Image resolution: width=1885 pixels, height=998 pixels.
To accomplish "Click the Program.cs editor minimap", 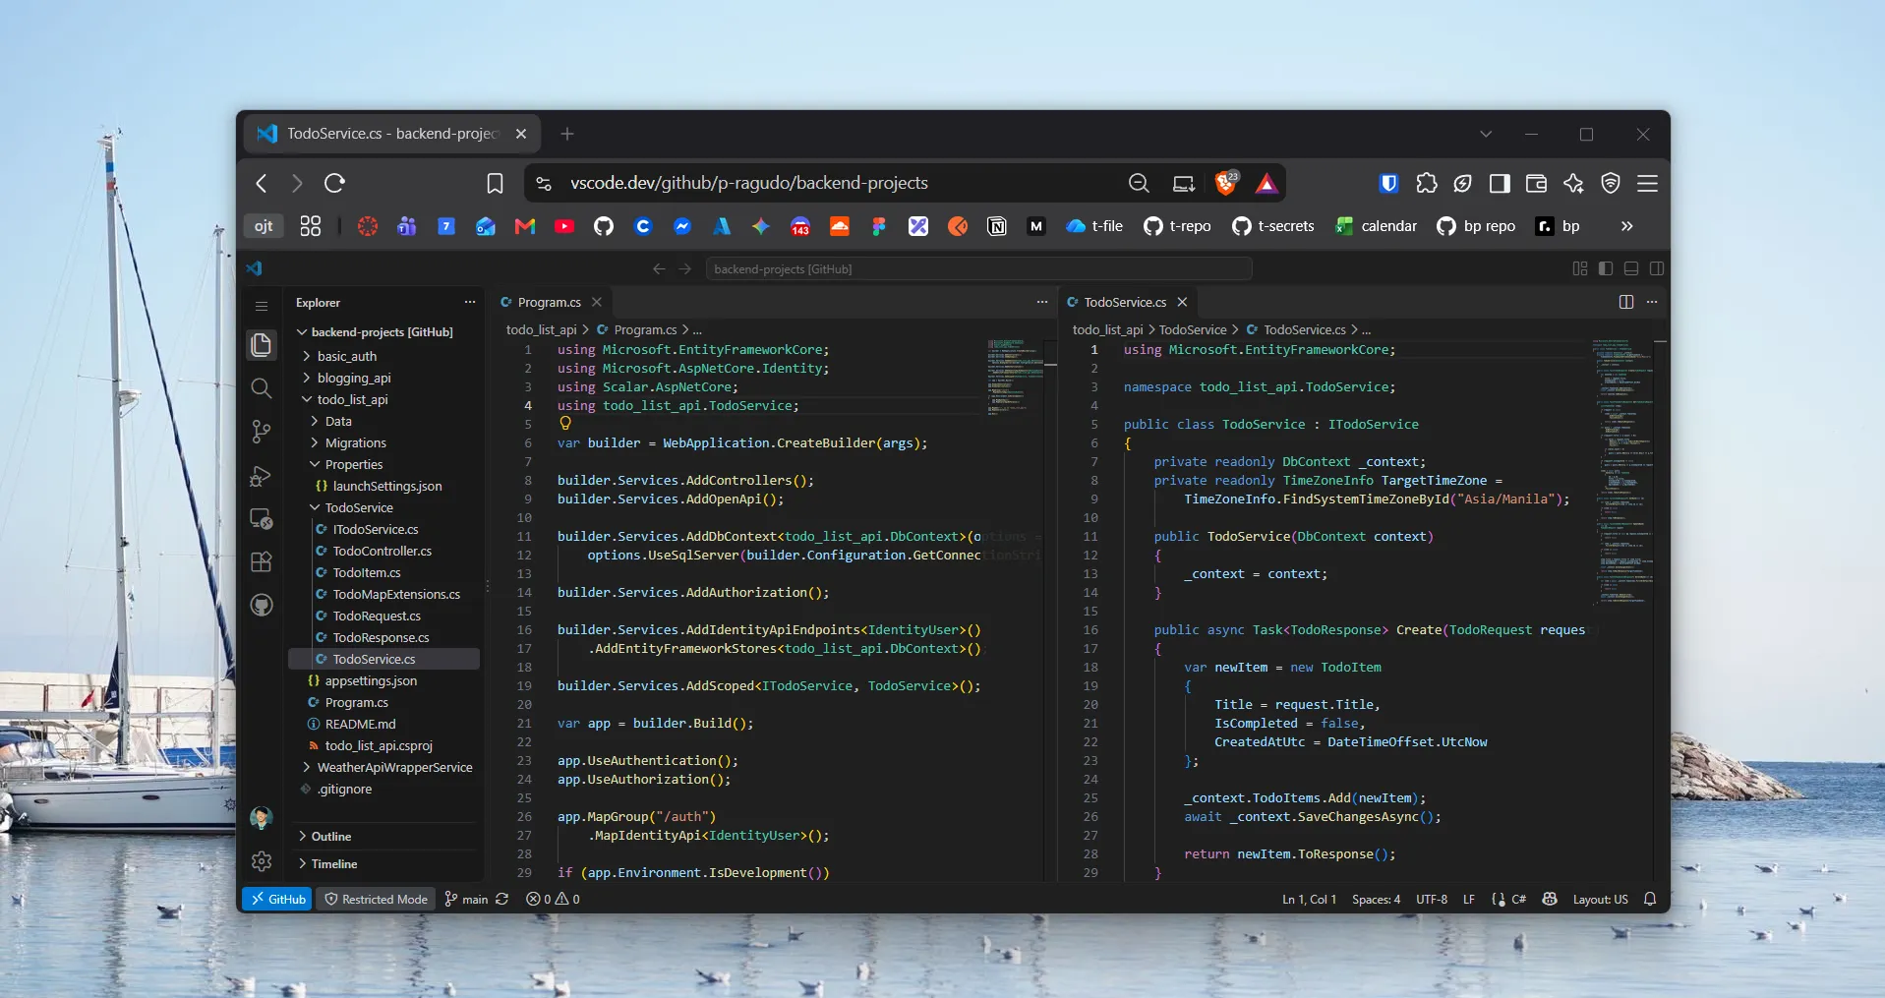I will [1016, 377].
